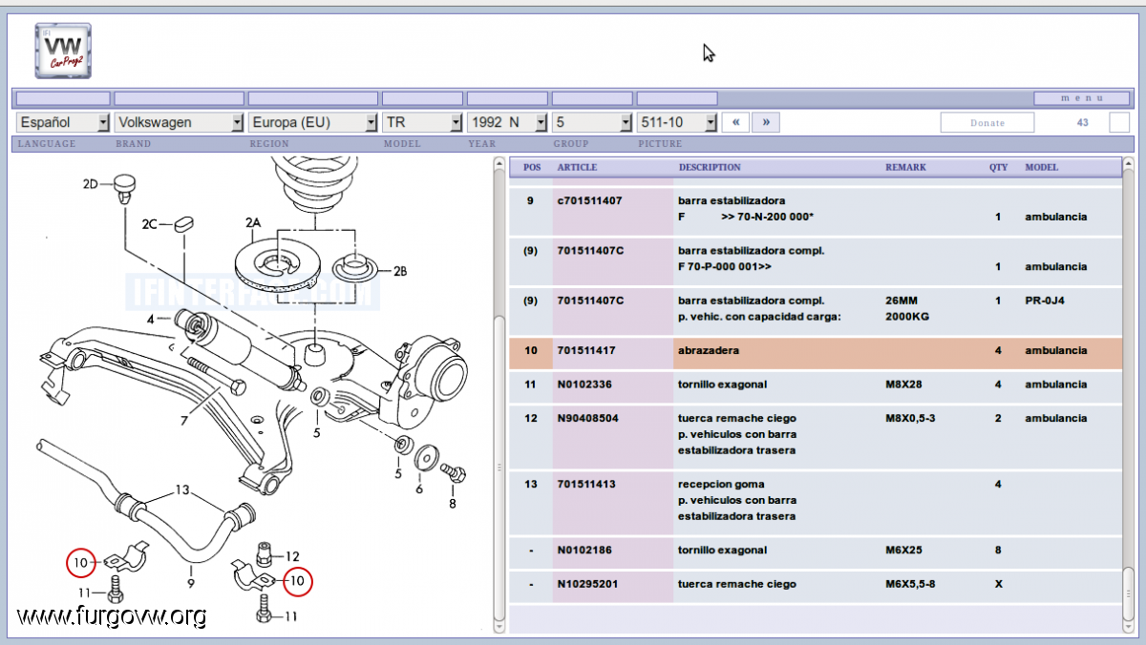Open the Brand dropdown showing Volkswagen

180,122
